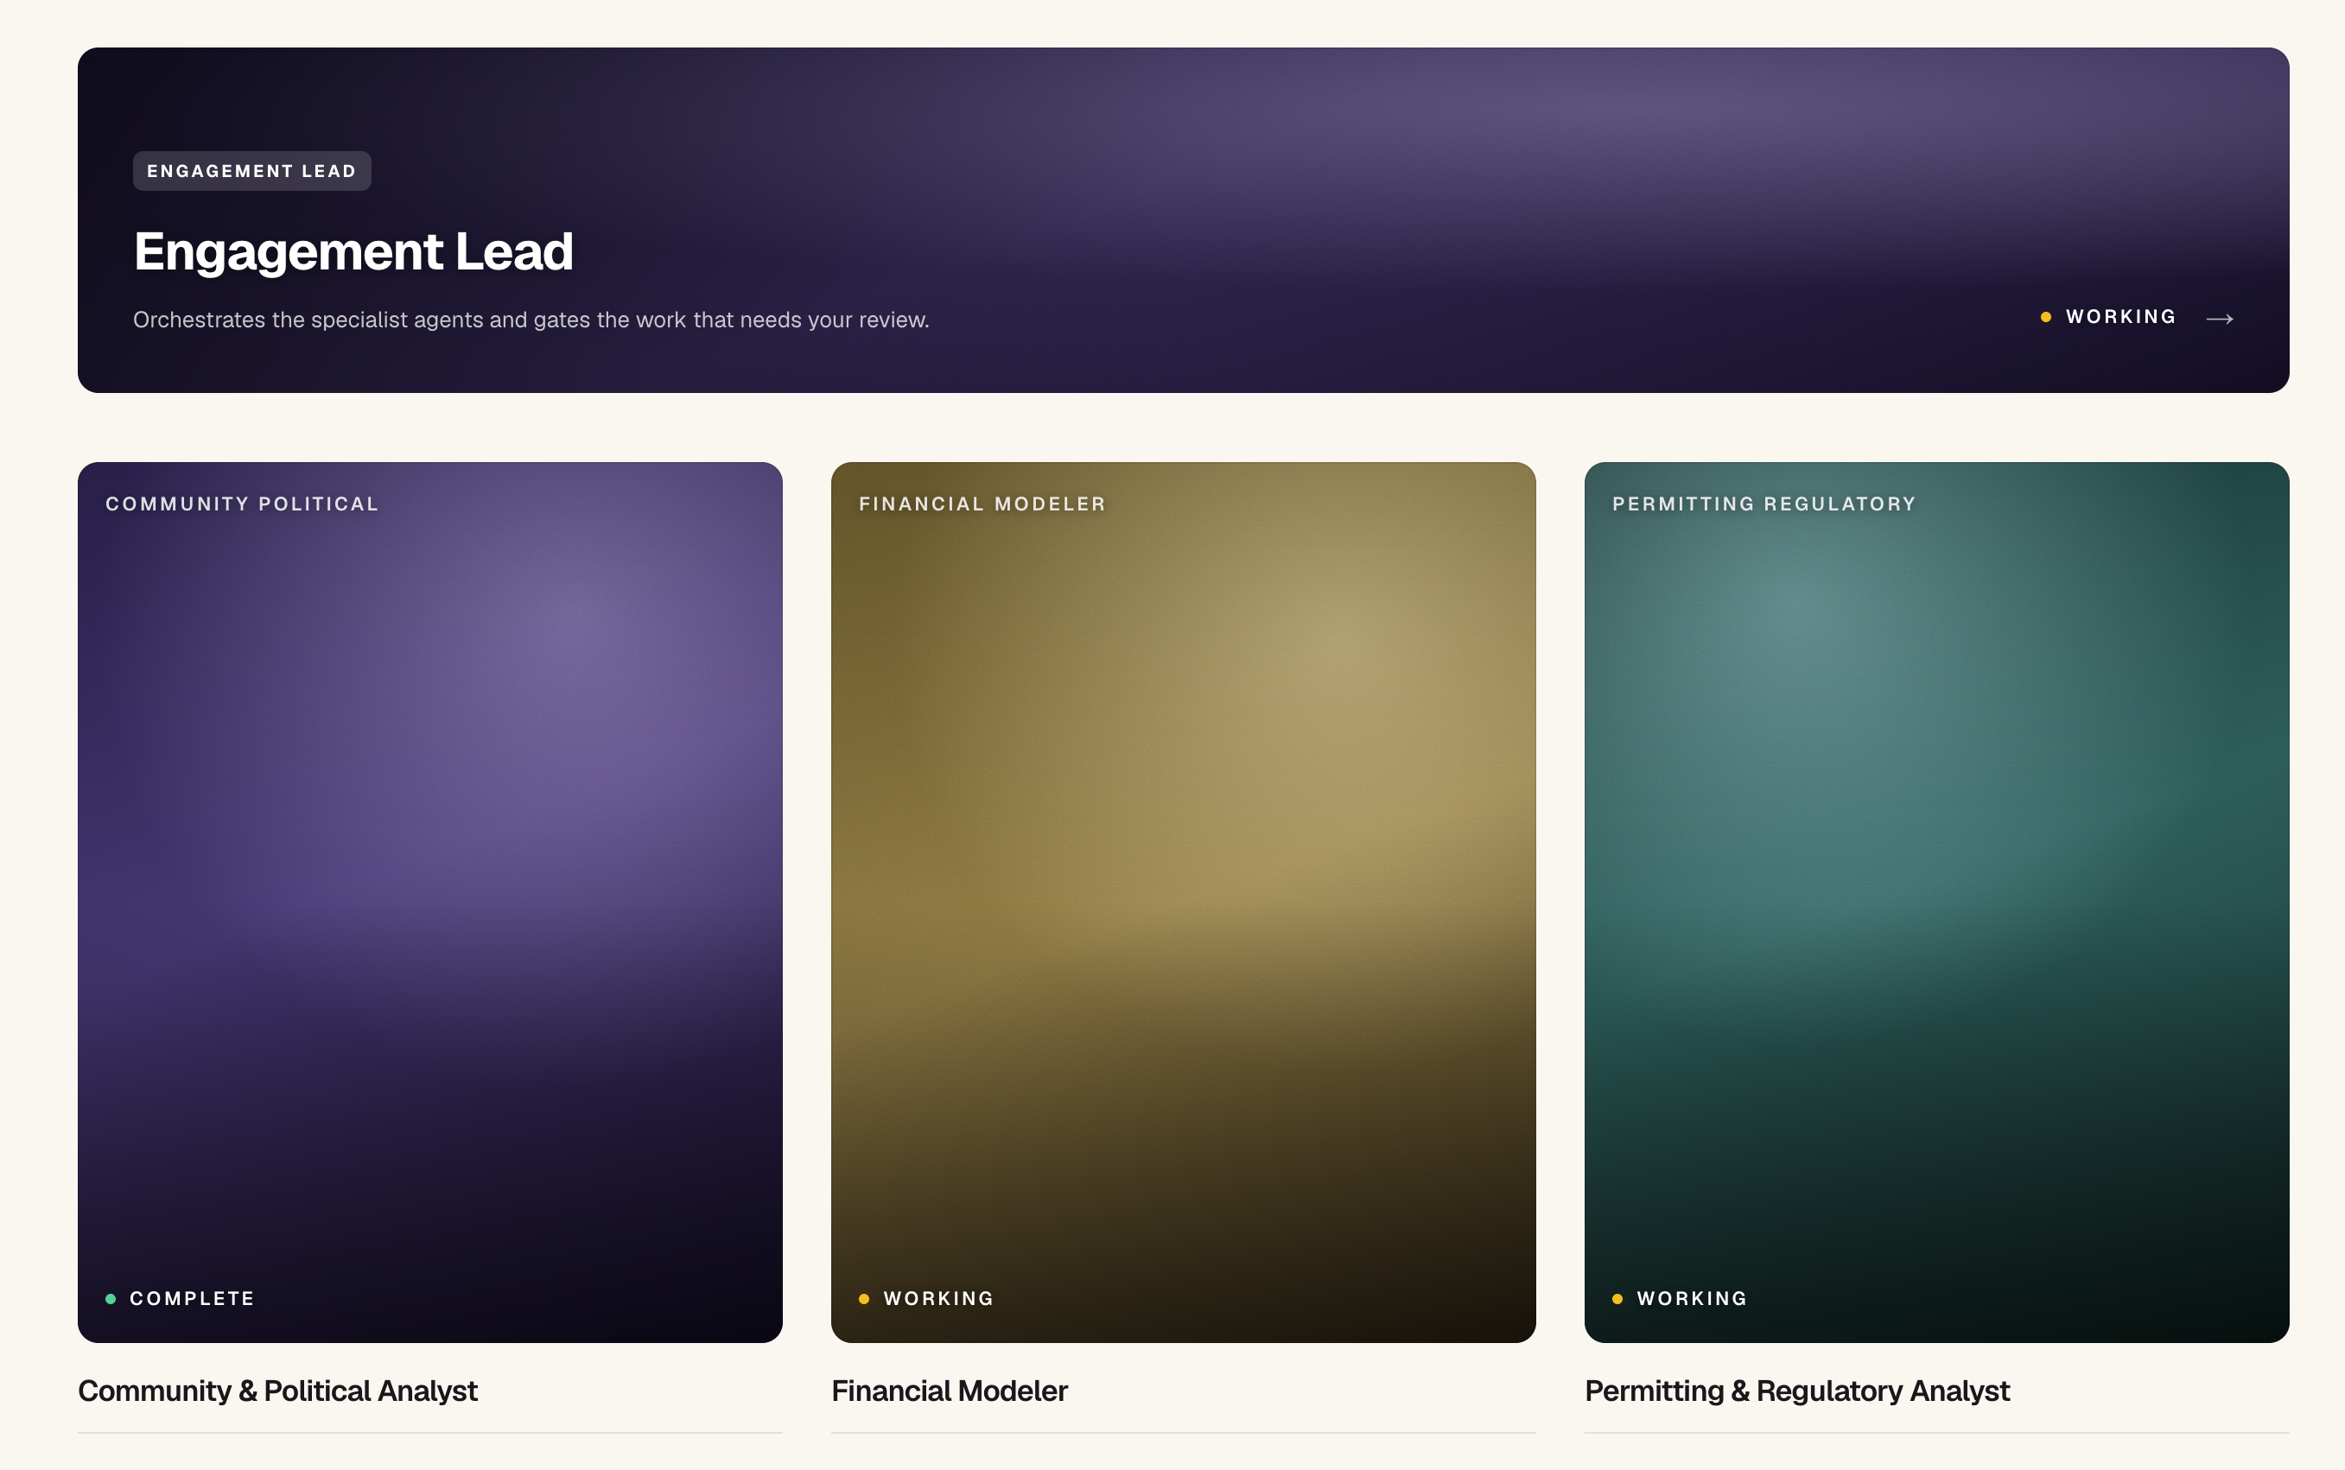
Task: Open the Financial Modeler card thumbnail
Action: point(1183,903)
